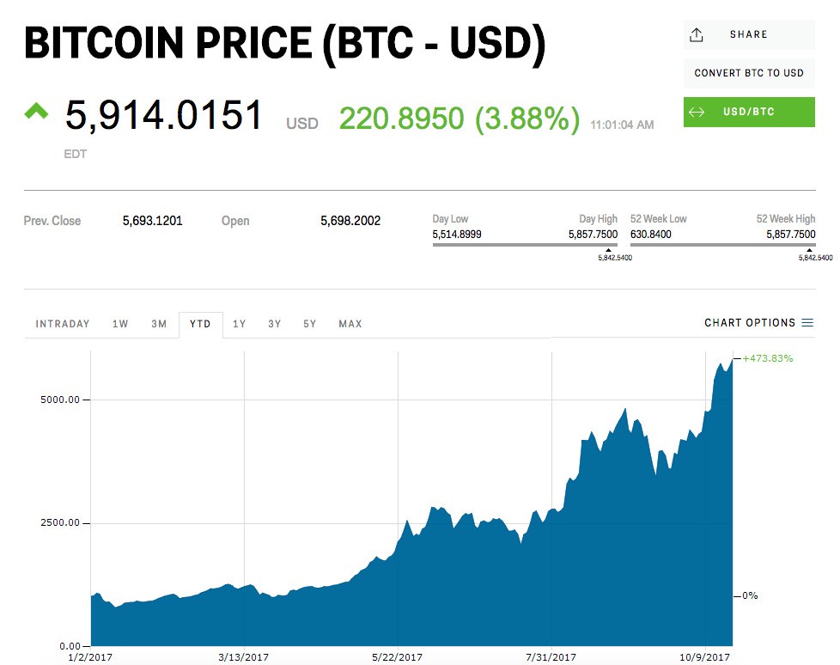This screenshot has height=665, width=840.
Task: Toggle the green USD/BTC button
Action: pos(749,113)
